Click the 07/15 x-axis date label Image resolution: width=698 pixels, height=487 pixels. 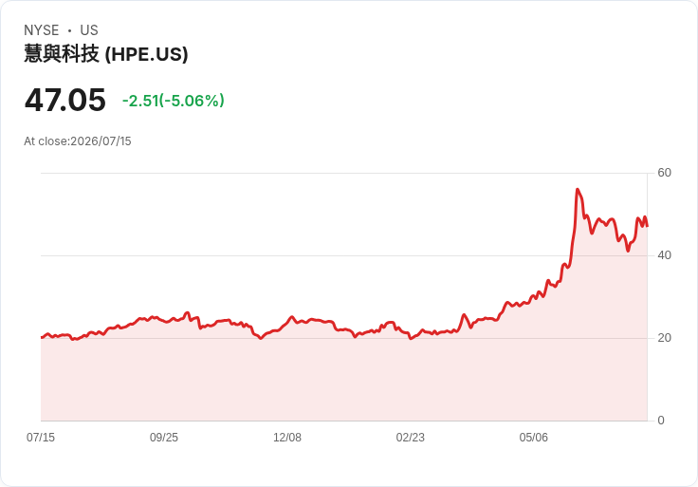(41, 438)
